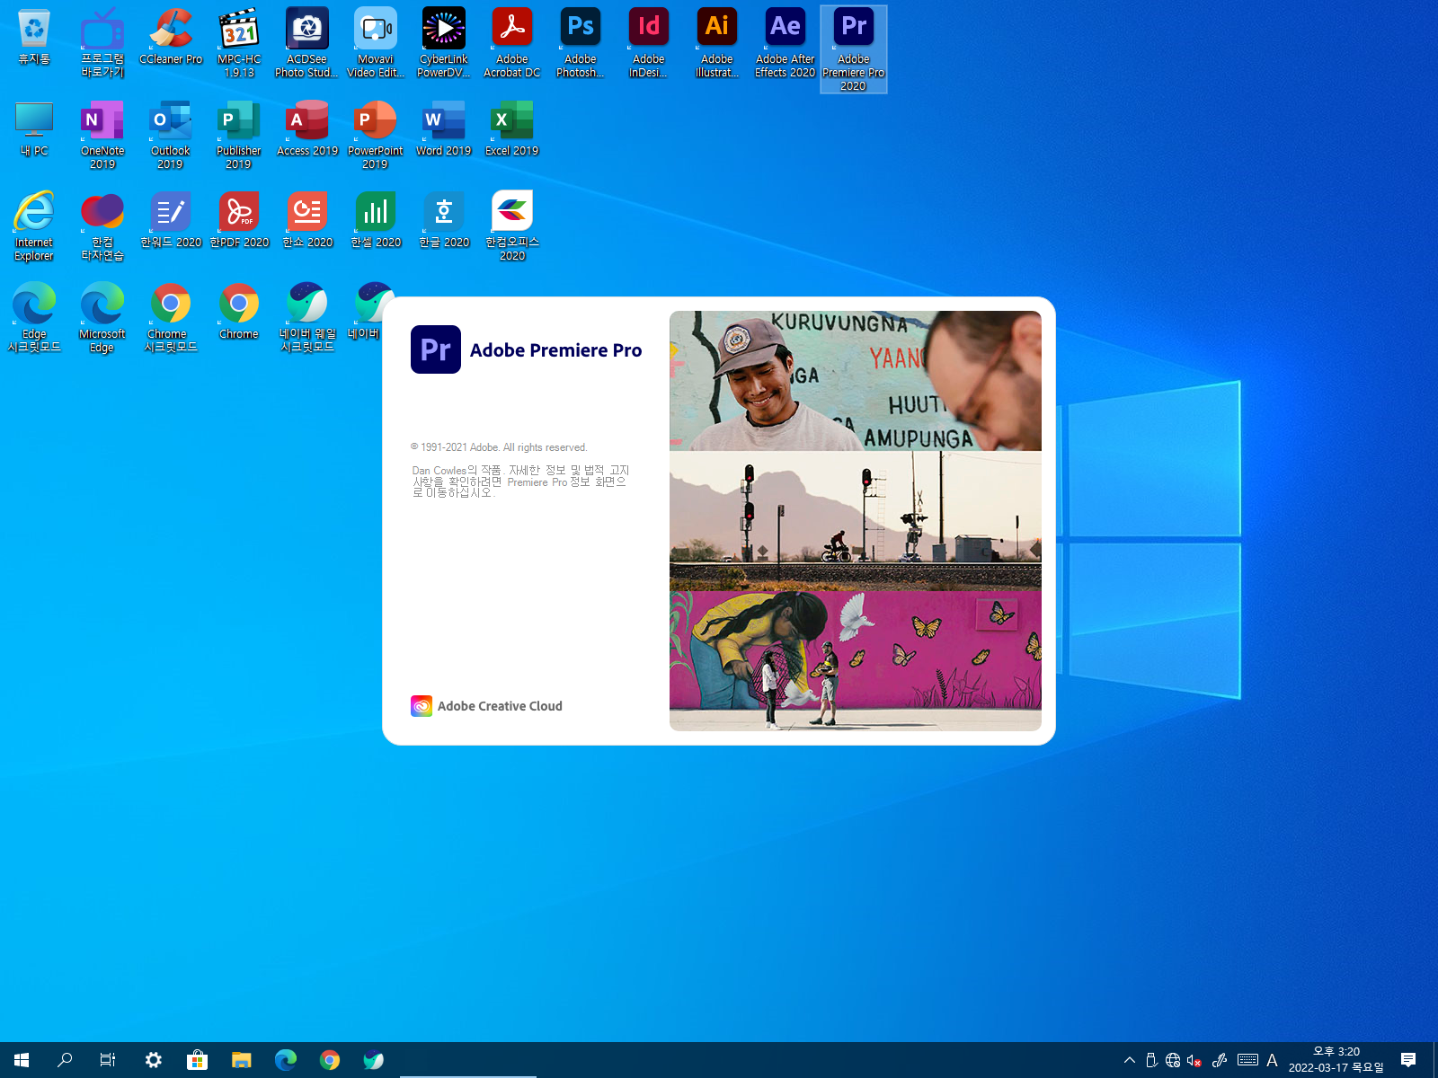
Task: Toggle the muted volume tray icon
Action: 1194,1060
